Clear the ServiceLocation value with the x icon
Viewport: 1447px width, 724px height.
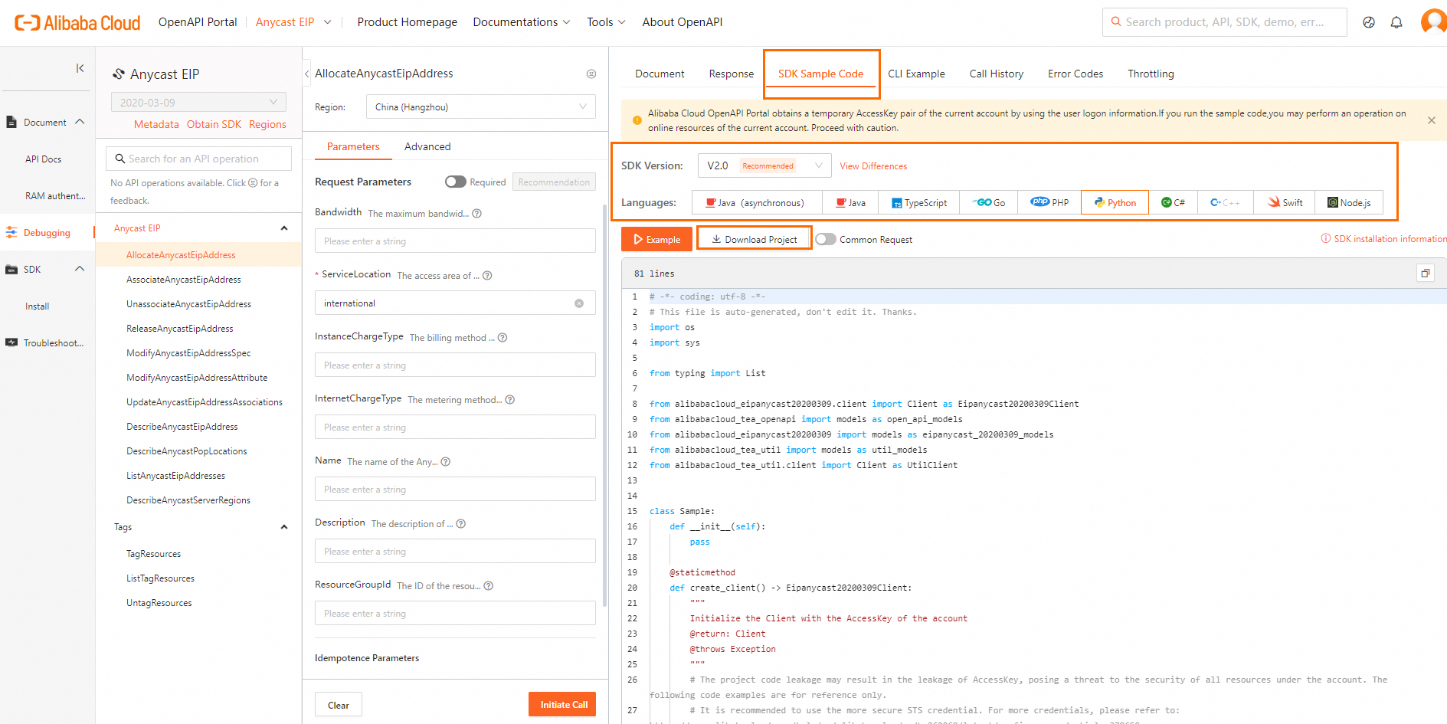(x=579, y=303)
